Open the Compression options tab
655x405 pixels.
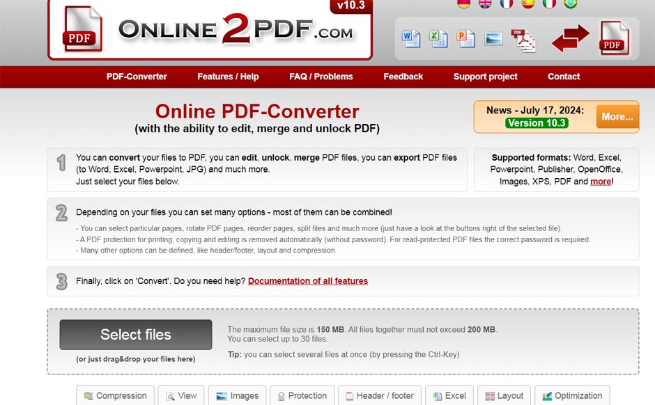(115, 395)
